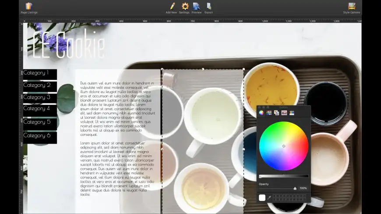The image size is (381, 214).
Task: Click top-right handle of selected box
Action: point(244,69)
